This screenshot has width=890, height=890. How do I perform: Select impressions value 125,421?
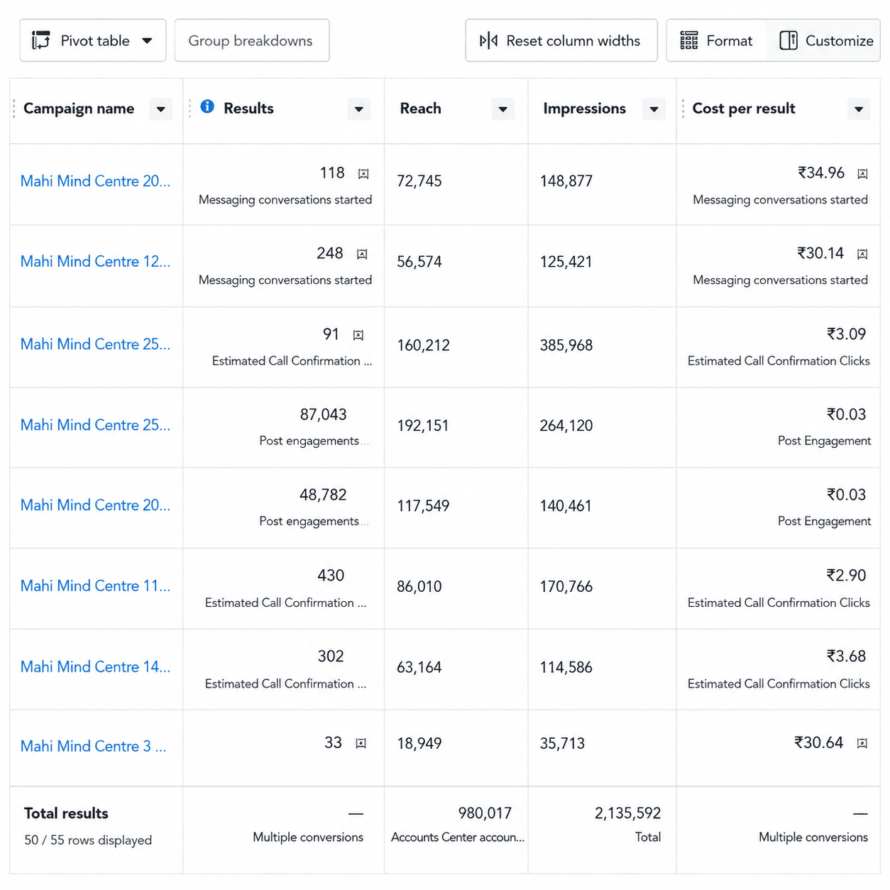coord(566,262)
